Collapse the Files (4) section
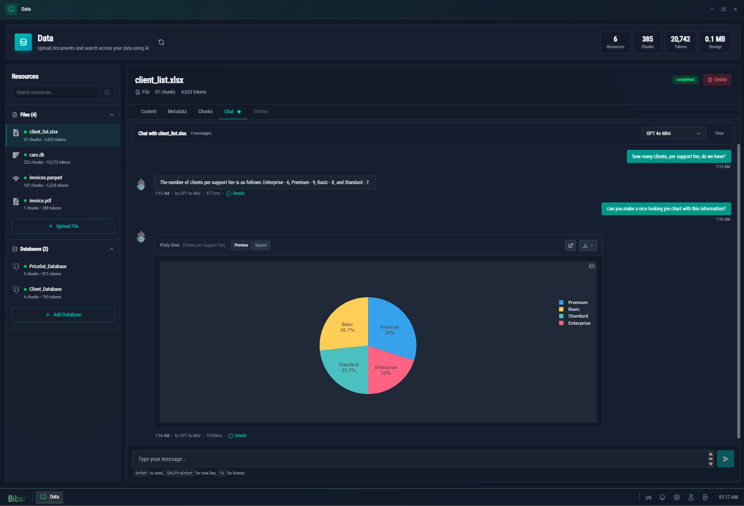This screenshot has height=506, width=744. (x=112, y=114)
